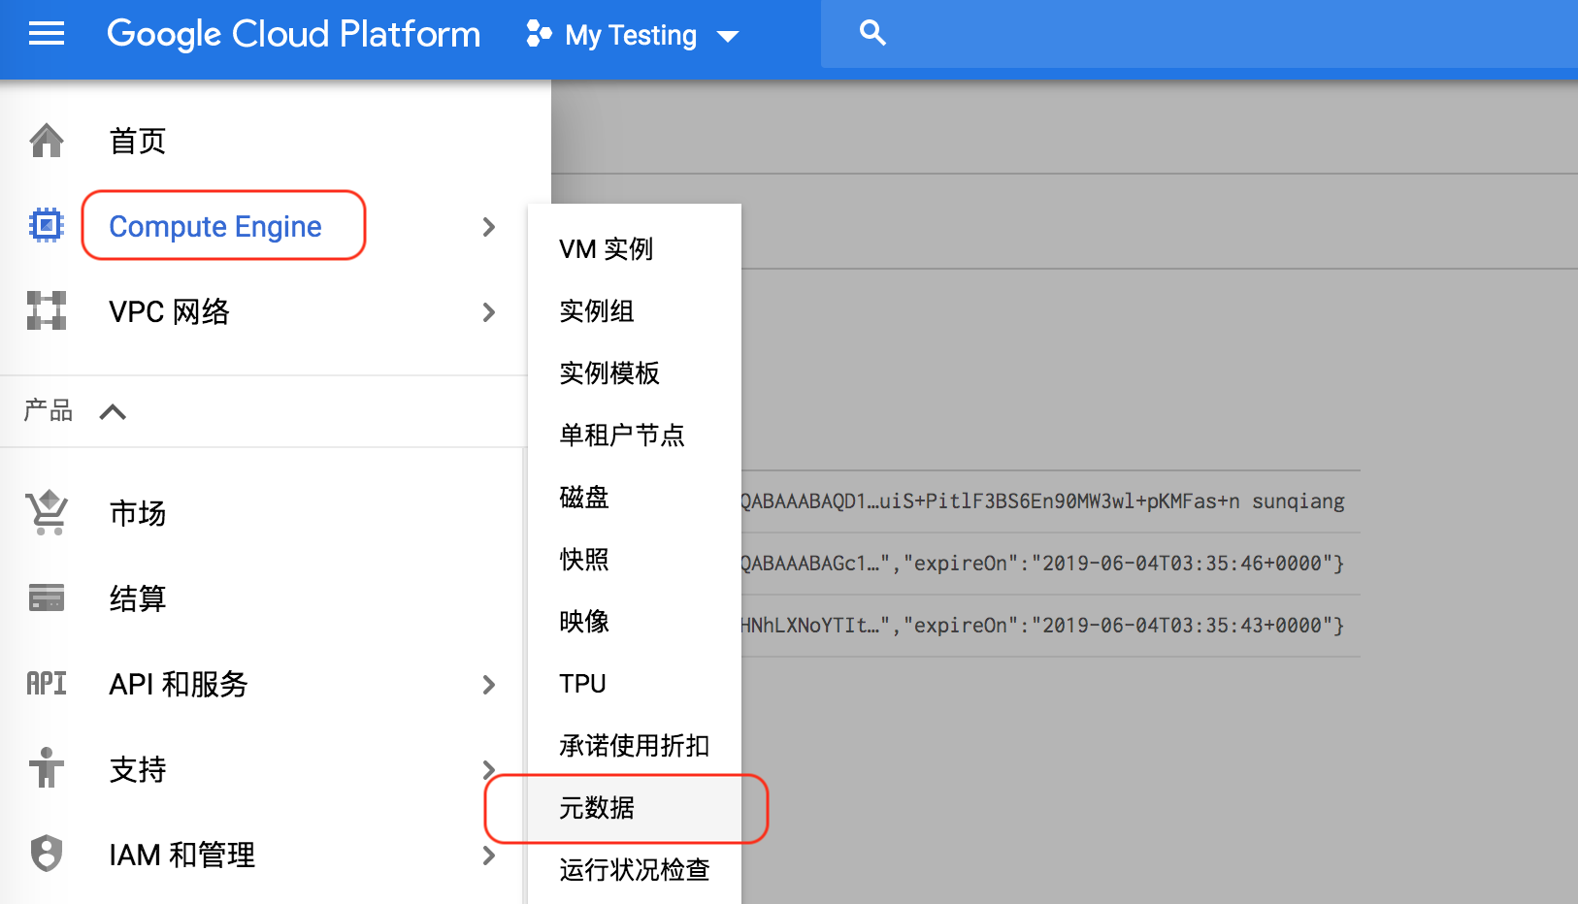The width and height of the screenshot is (1578, 904).
Task: Click the Google Cloud Platform logo
Action: pos(293,34)
